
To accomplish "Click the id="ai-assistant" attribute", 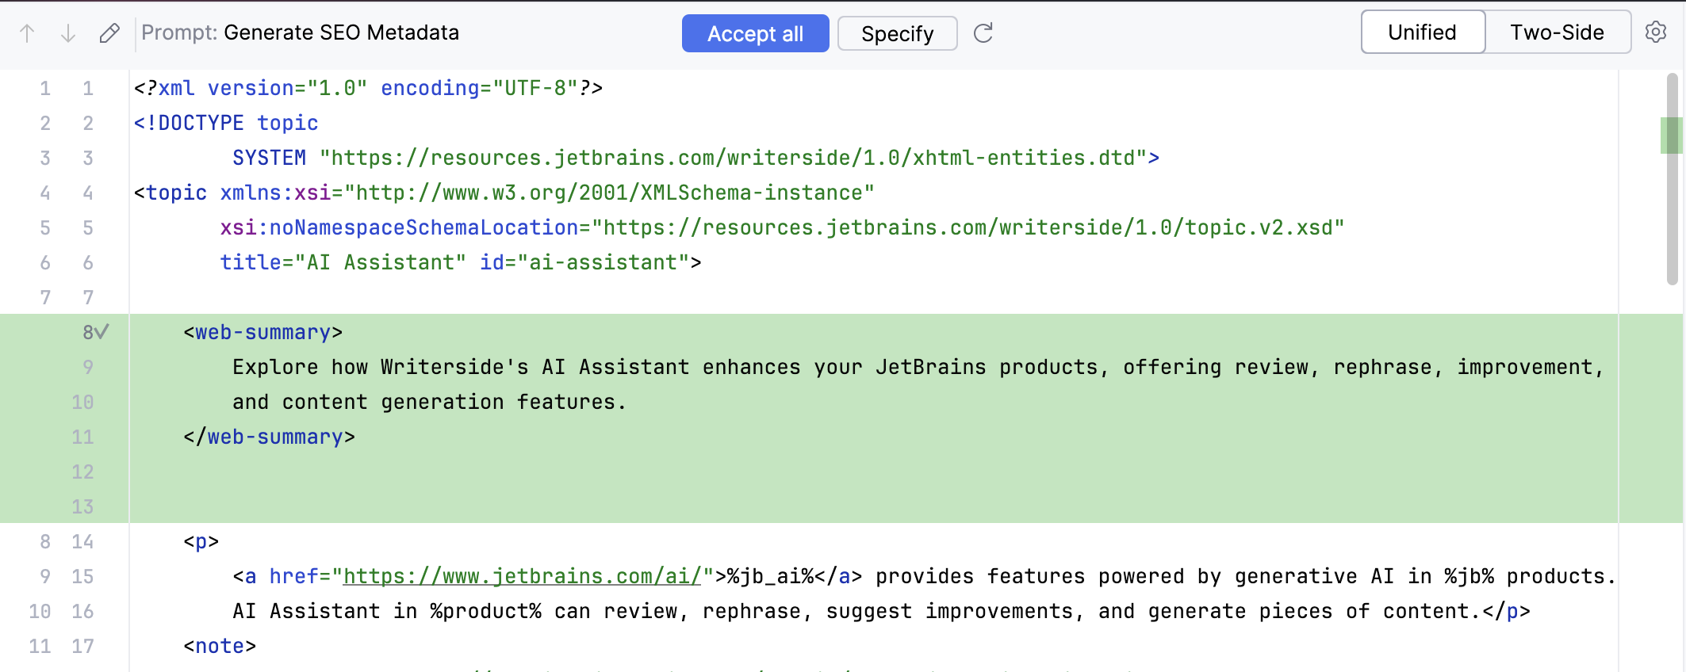I will 584,262.
